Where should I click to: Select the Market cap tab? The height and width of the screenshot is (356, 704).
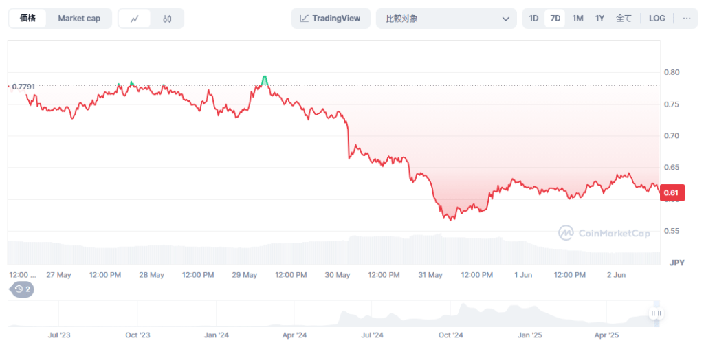point(79,19)
